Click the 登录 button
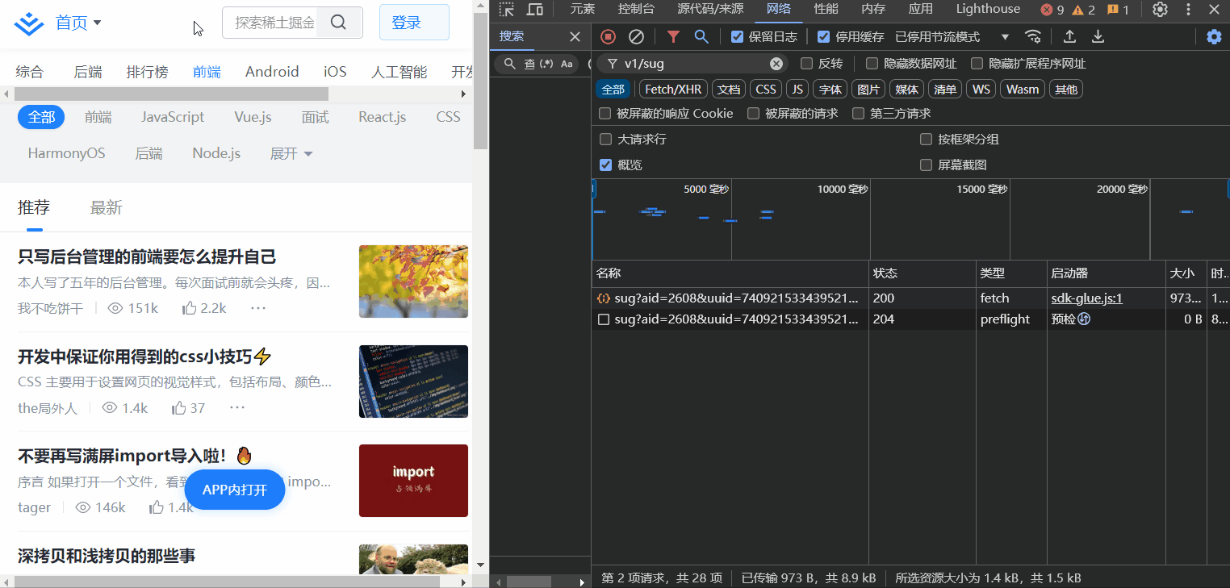Image resolution: width=1230 pixels, height=588 pixels. 414,23
